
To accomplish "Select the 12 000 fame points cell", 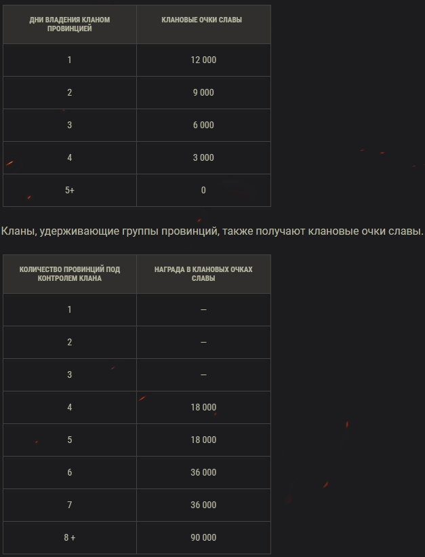I will [203, 60].
